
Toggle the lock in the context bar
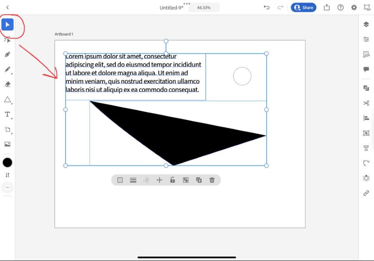point(172,180)
